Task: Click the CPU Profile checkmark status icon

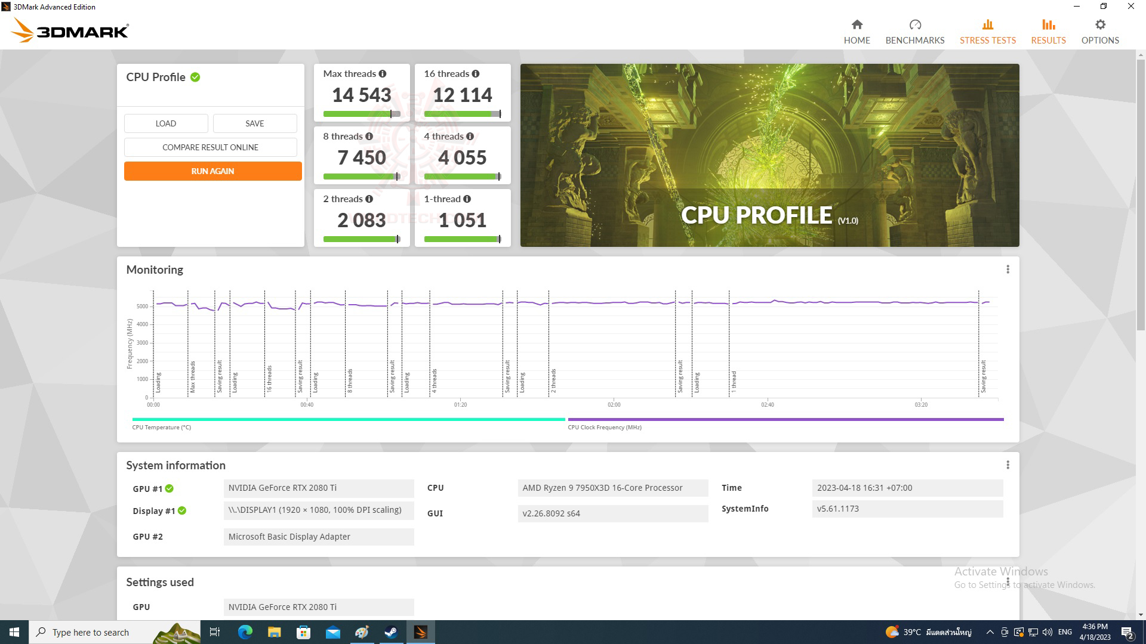Action: [195, 76]
